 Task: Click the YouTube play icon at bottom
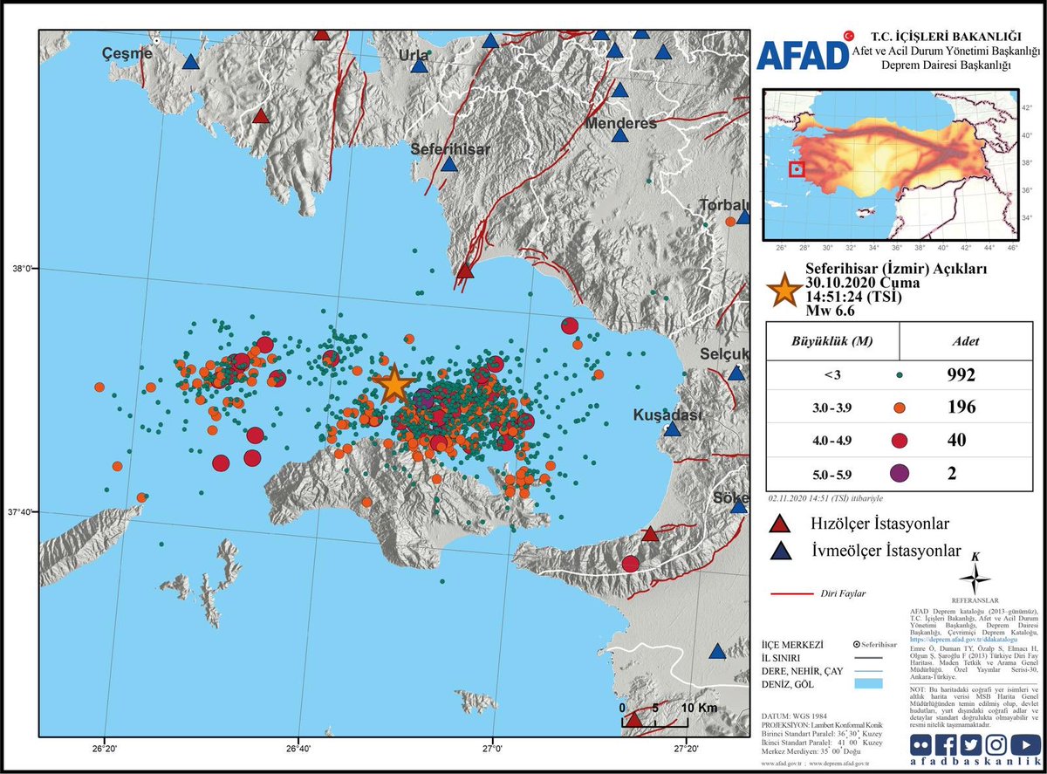click(1024, 743)
